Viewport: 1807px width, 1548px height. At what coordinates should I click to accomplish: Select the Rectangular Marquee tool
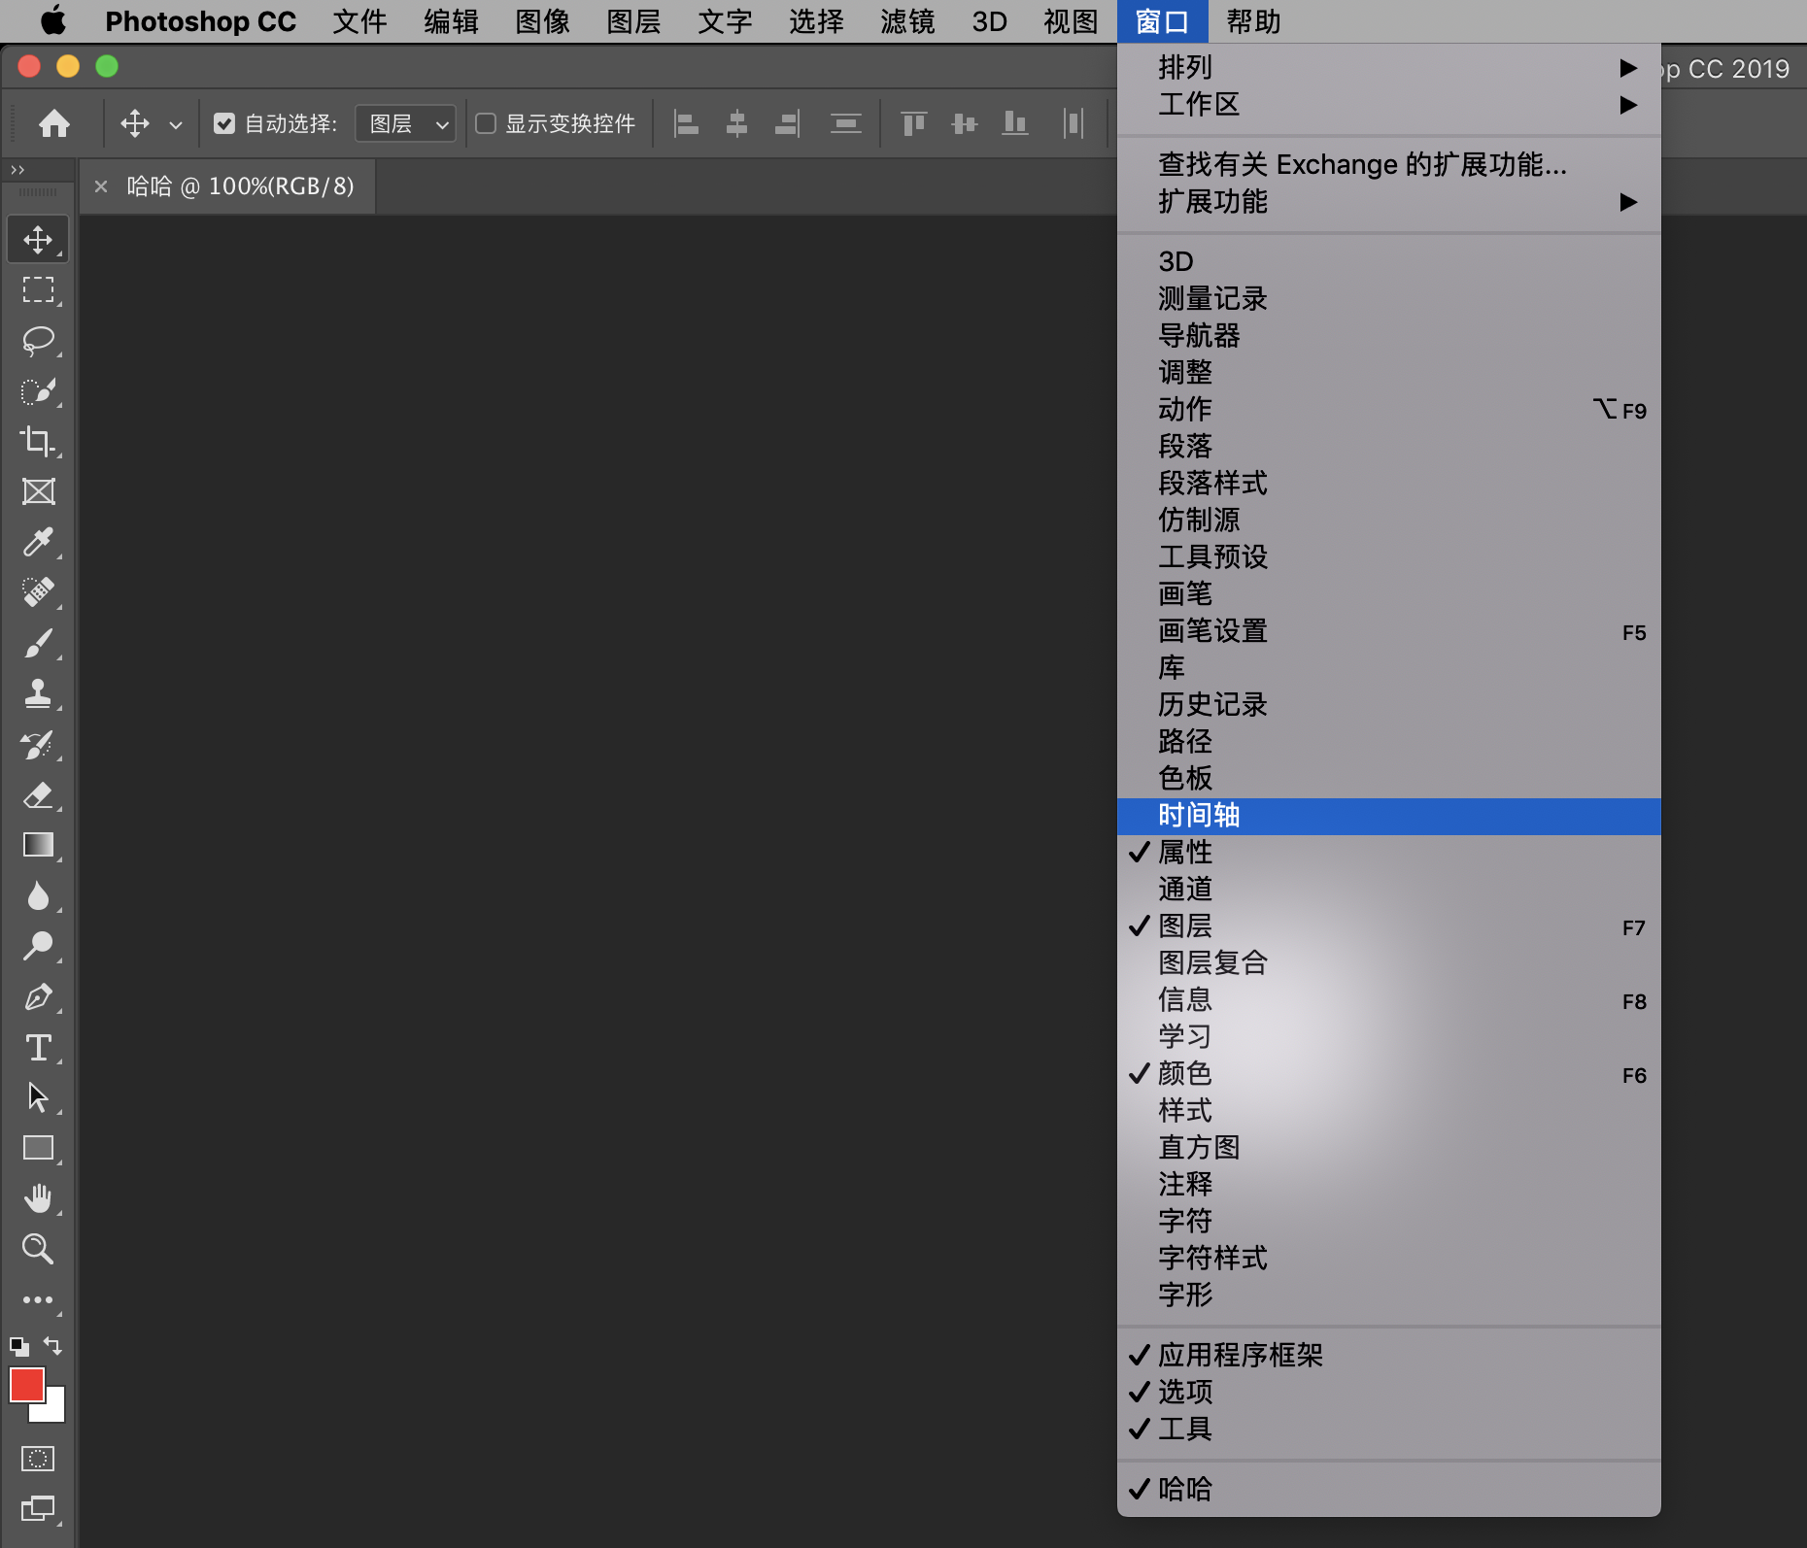(x=38, y=290)
